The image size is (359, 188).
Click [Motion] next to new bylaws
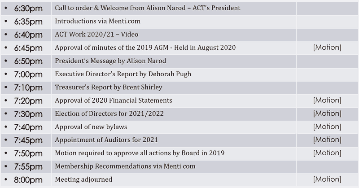tap(327, 127)
